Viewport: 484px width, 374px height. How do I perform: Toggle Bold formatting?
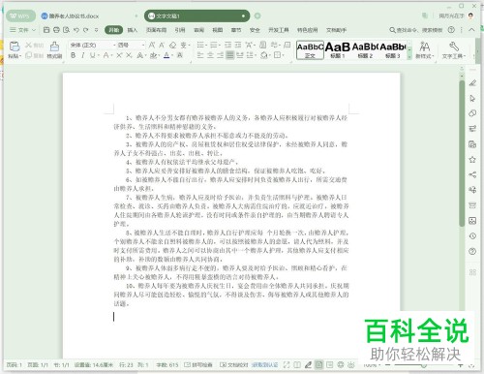coord(73,55)
